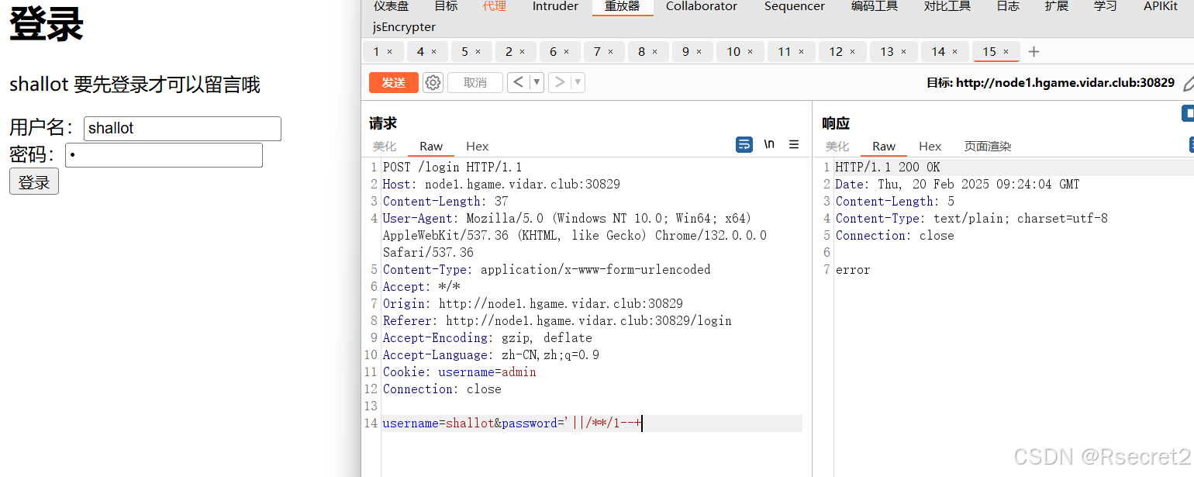Open Repeater settings via the gear icon
Viewport: 1194px width, 477px height.
point(432,82)
